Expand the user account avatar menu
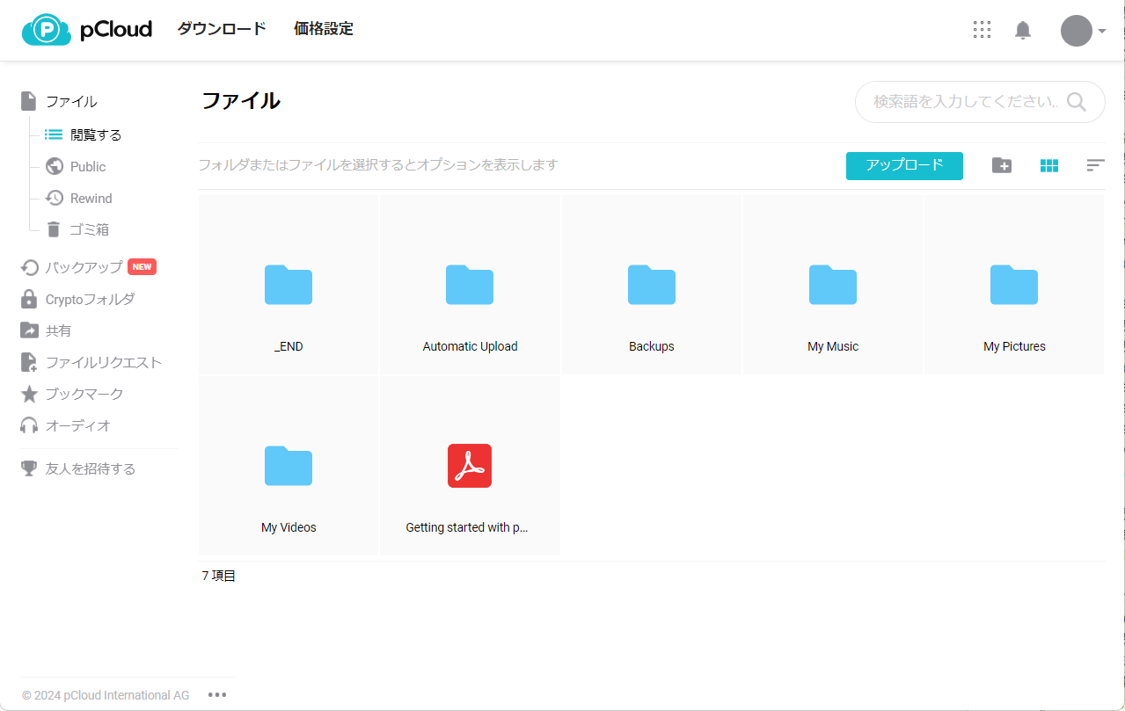The height and width of the screenshot is (711, 1125). point(1082,31)
